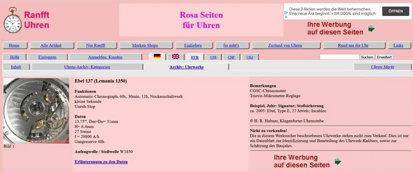Select the German flag language icon
Image resolution: width=413 pixels, height=172 pixels.
click(x=157, y=57)
